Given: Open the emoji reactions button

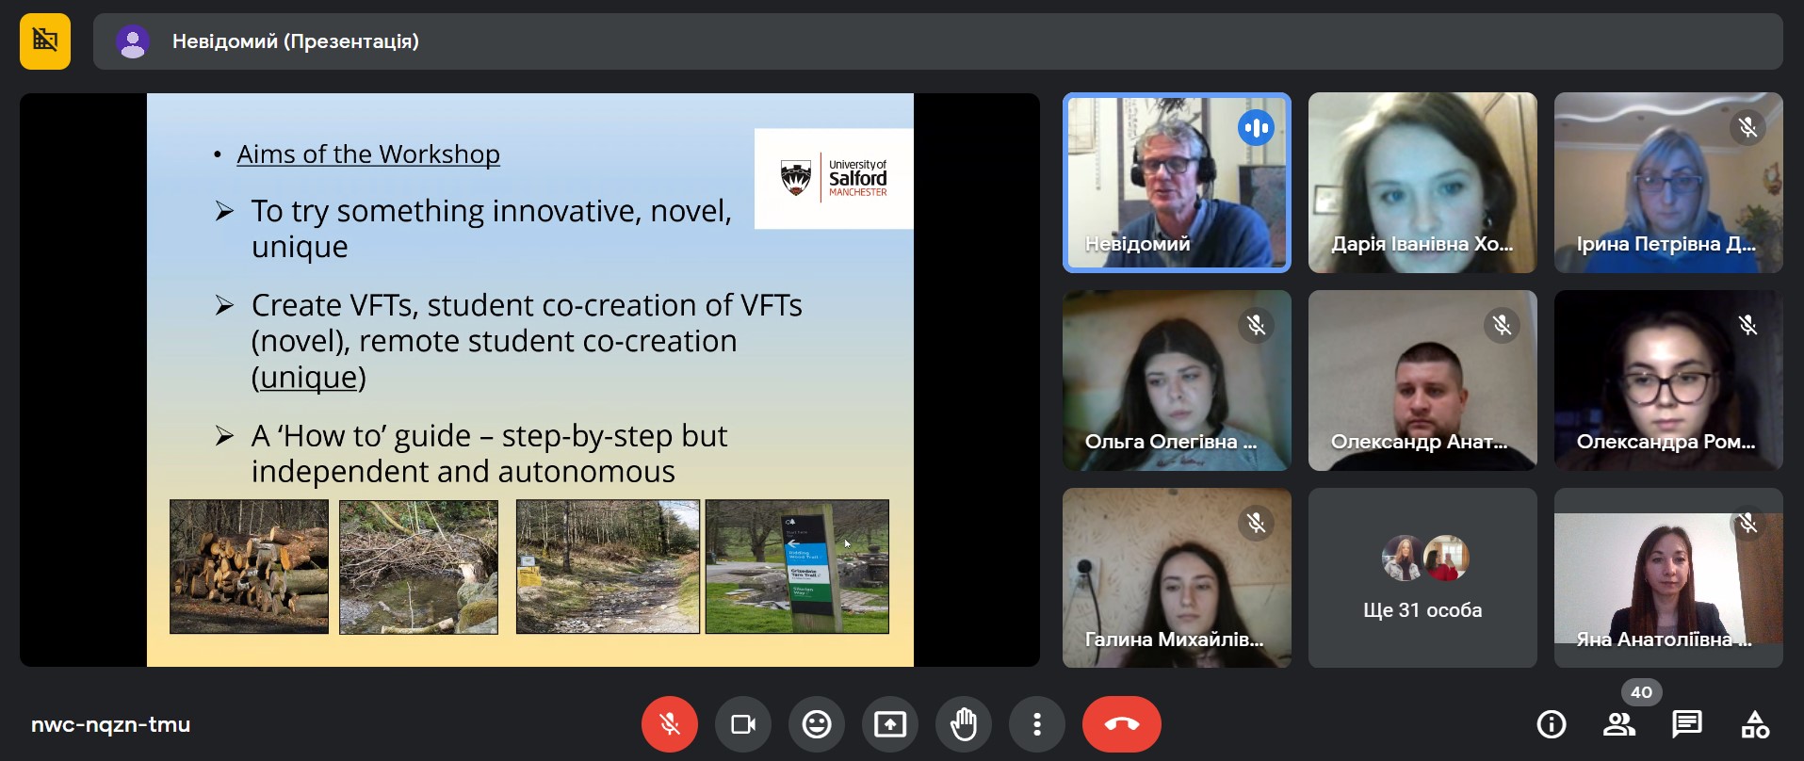Looking at the screenshot, I should click(x=817, y=724).
